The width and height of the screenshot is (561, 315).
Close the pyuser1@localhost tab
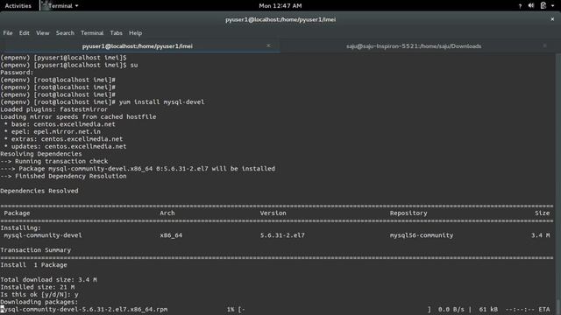tap(268, 45)
